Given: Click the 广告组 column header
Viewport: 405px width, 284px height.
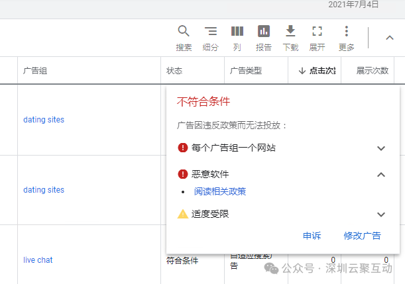Looking at the screenshot, I should [35, 71].
